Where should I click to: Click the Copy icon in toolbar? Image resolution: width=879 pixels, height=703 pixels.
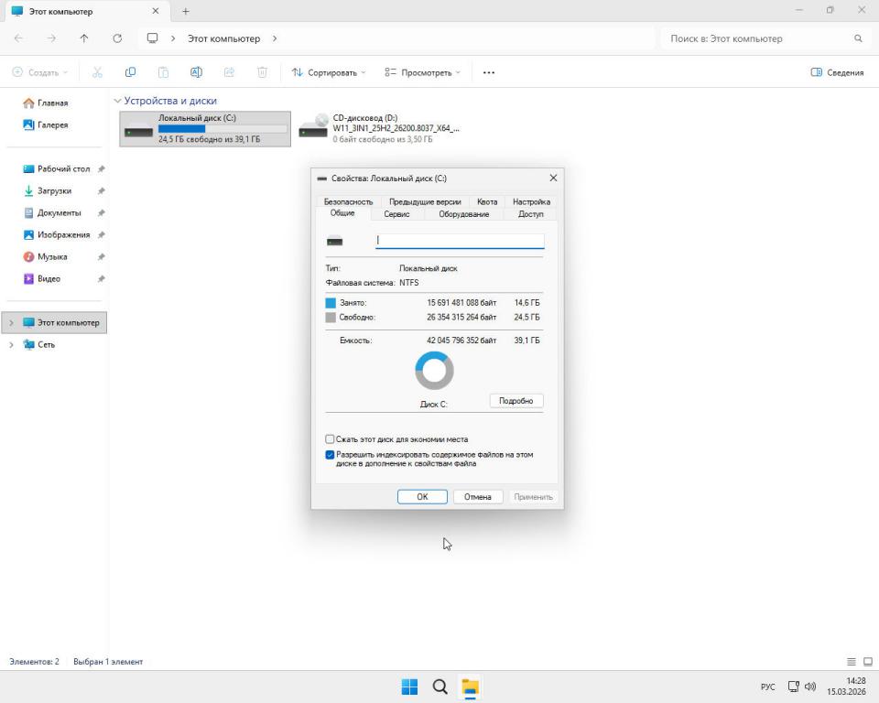click(130, 72)
